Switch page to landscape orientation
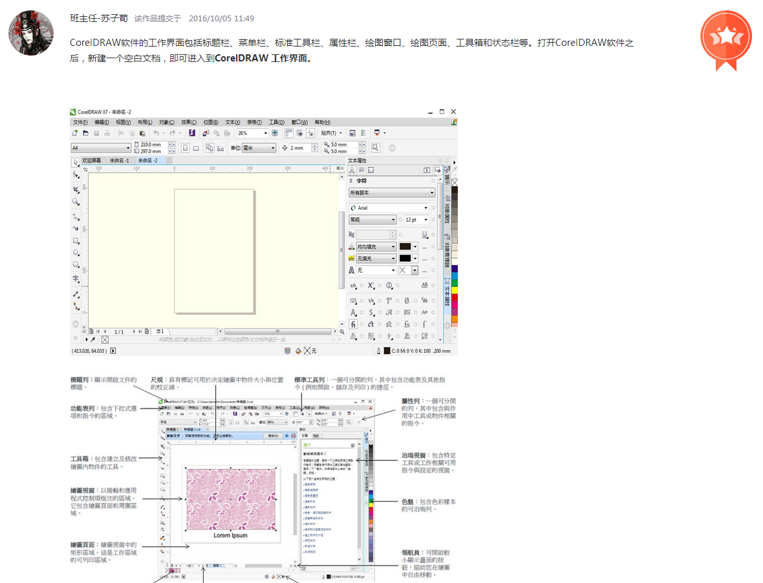The image size is (763, 583). [195, 148]
